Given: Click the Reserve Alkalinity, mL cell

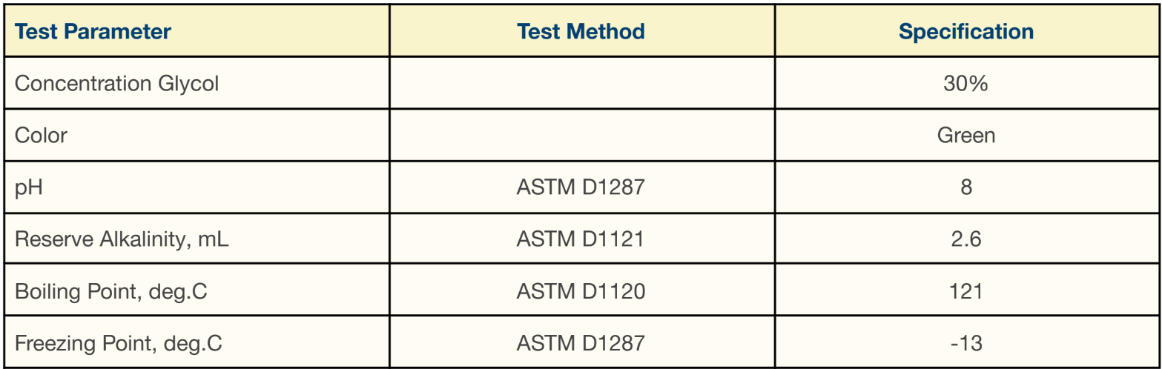Looking at the screenshot, I should point(197,239).
